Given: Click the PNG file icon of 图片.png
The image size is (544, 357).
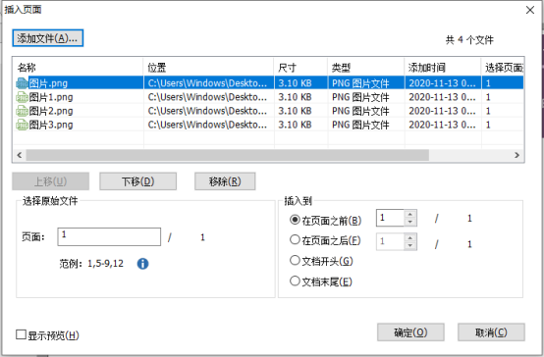Looking at the screenshot, I should [22, 83].
